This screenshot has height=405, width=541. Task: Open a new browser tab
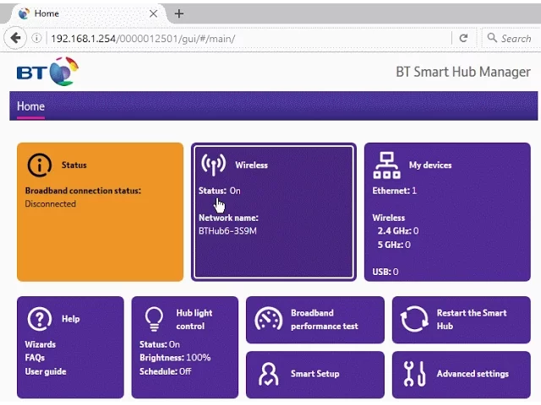[179, 13]
